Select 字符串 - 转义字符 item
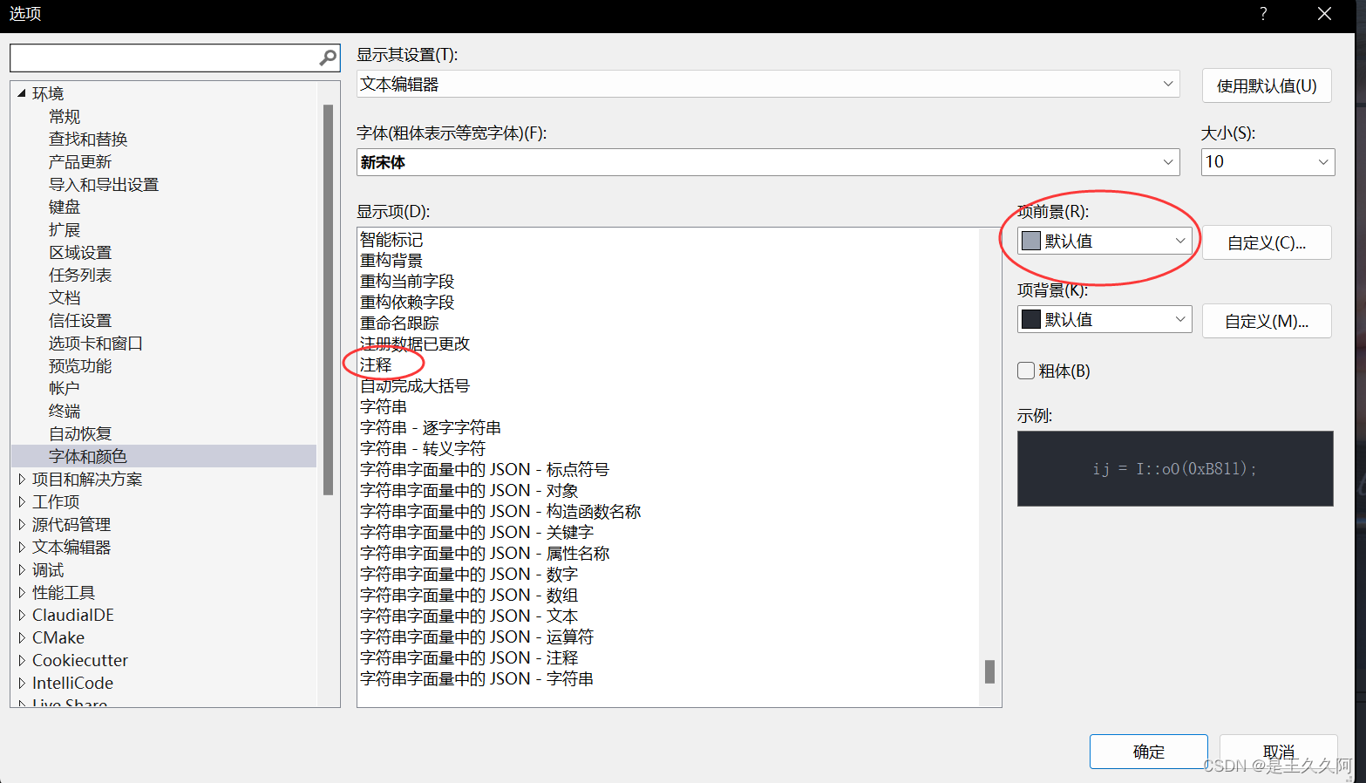This screenshot has width=1366, height=783. pos(423,448)
